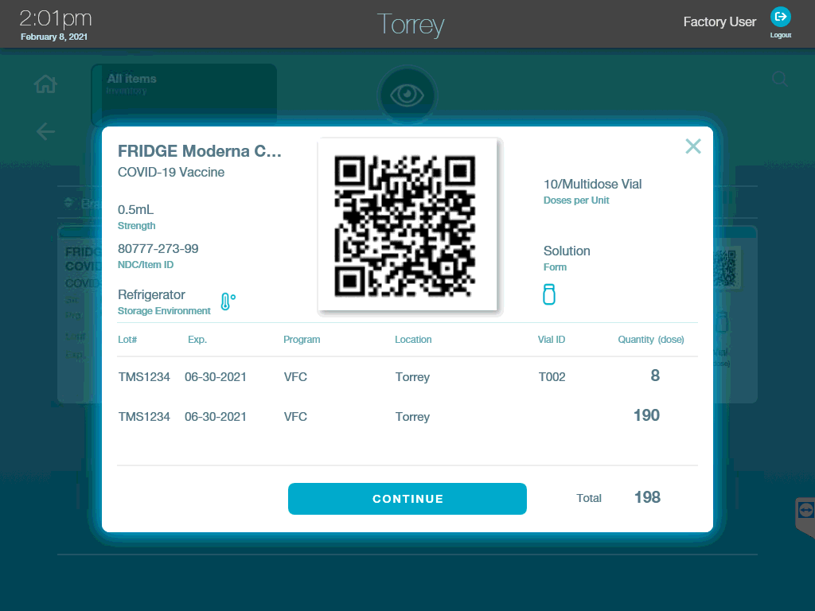Click the February 8, 2021 date

[54, 37]
